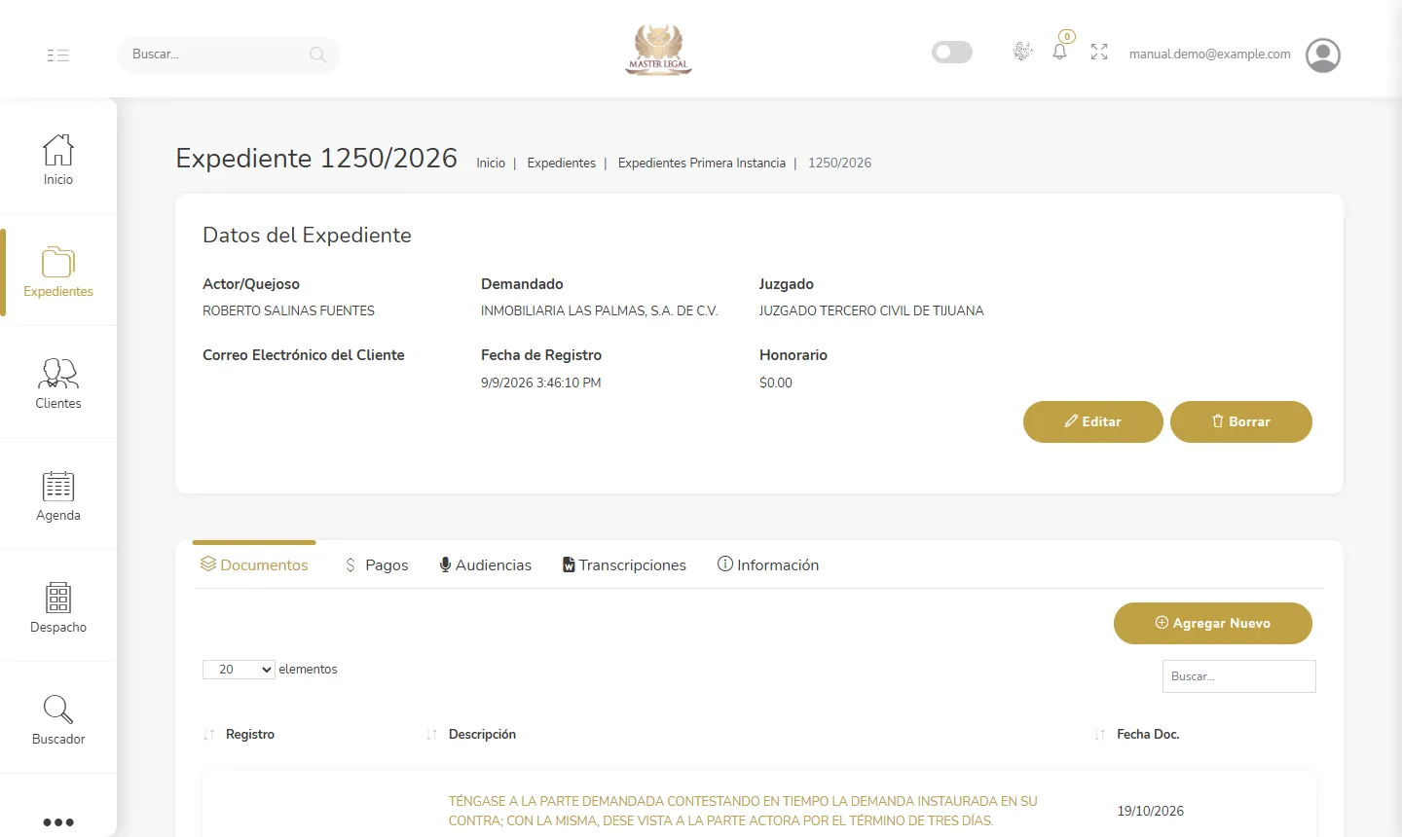Click the Master Legal logo
This screenshot has width=1402, height=837.
click(x=659, y=50)
